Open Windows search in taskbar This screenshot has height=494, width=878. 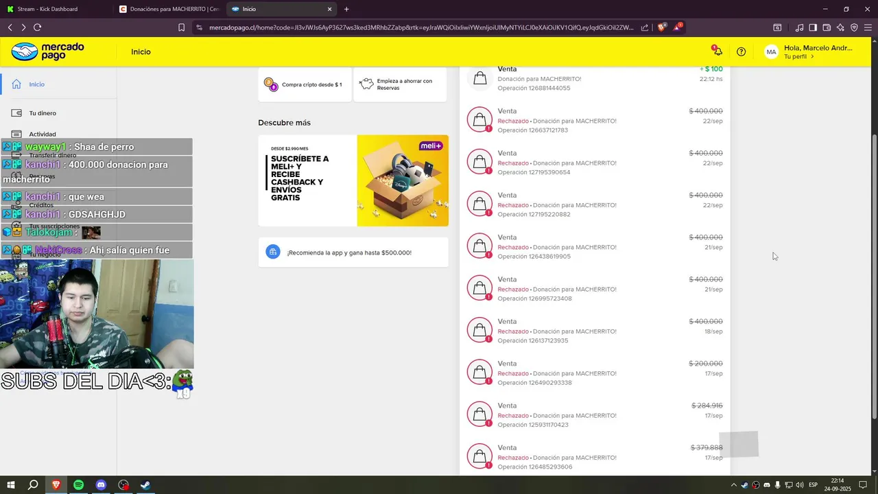point(33,485)
